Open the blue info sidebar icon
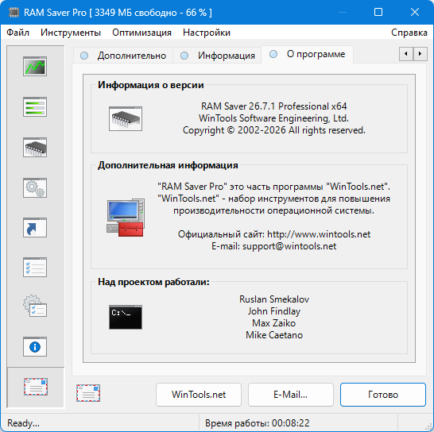This screenshot has width=434, height=432. coord(35,347)
